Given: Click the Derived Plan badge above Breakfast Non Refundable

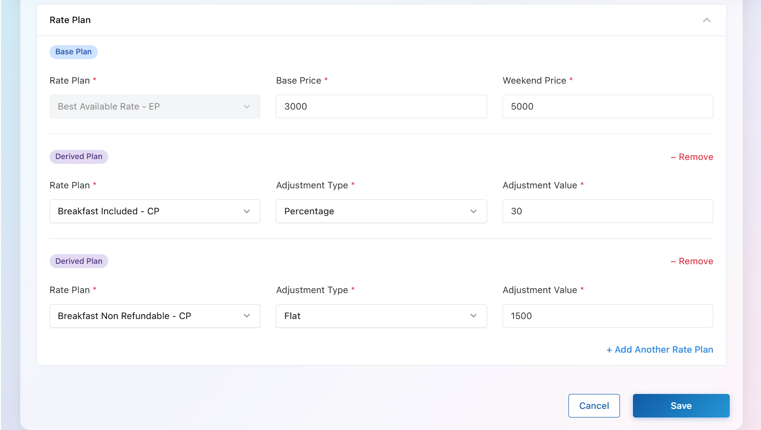Looking at the screenshot, I should tap(79, 261).
